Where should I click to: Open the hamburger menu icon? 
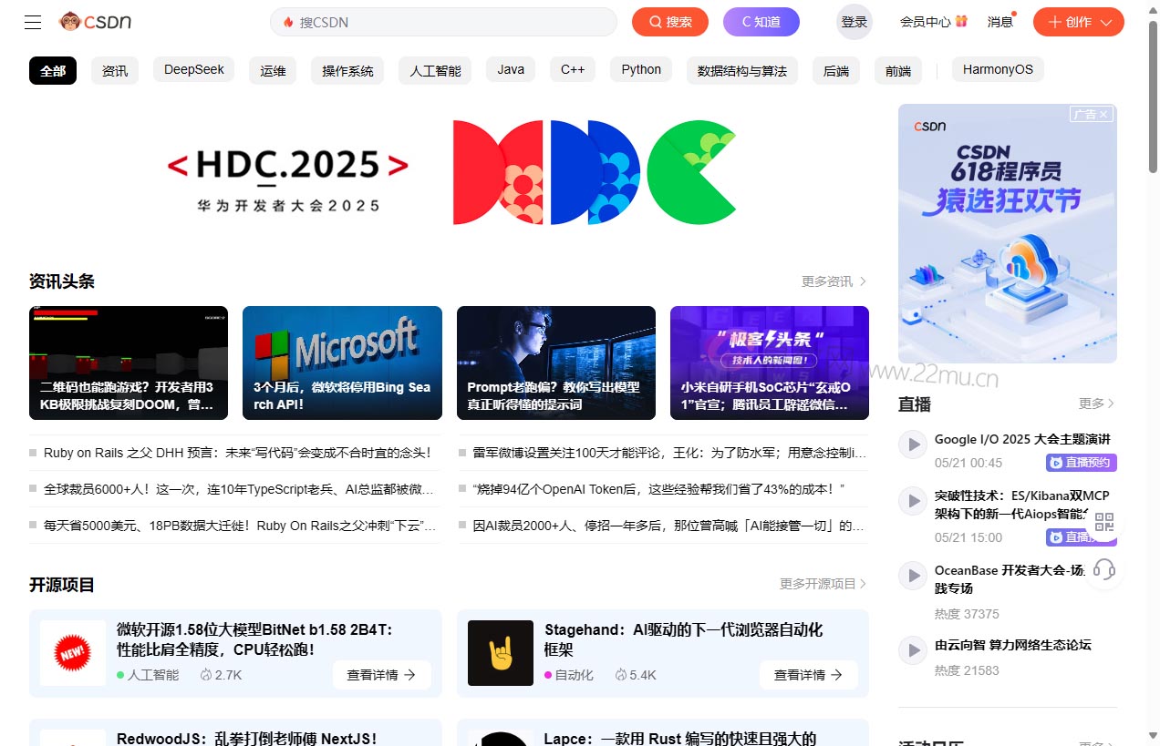(33, 22)
